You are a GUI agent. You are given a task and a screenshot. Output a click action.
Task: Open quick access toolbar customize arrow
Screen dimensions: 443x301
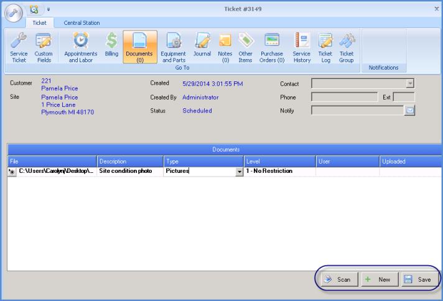point(49,9)
